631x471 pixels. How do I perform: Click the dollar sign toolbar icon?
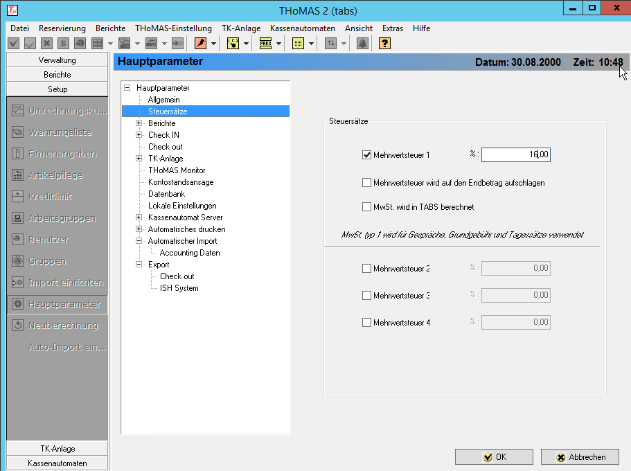tap(63, 43)
